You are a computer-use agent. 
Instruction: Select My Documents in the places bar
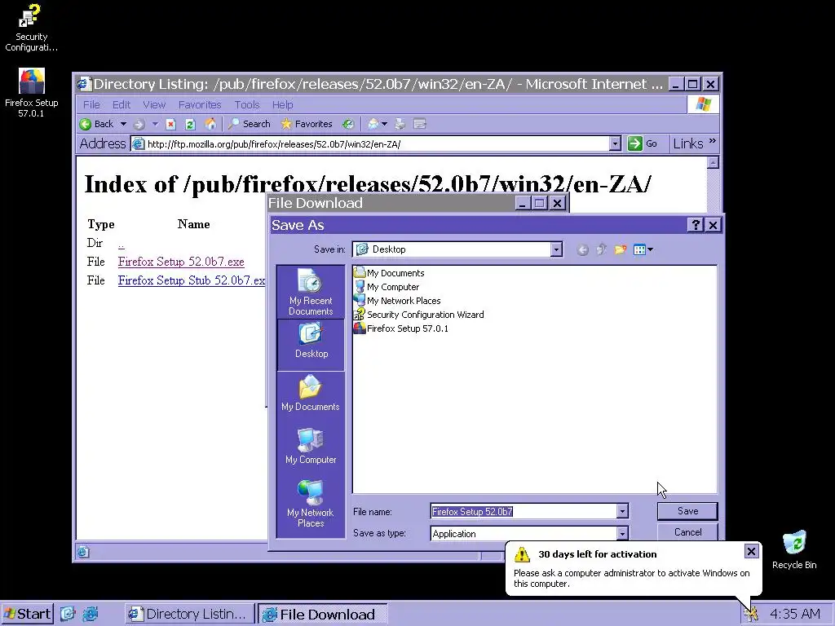311,394
